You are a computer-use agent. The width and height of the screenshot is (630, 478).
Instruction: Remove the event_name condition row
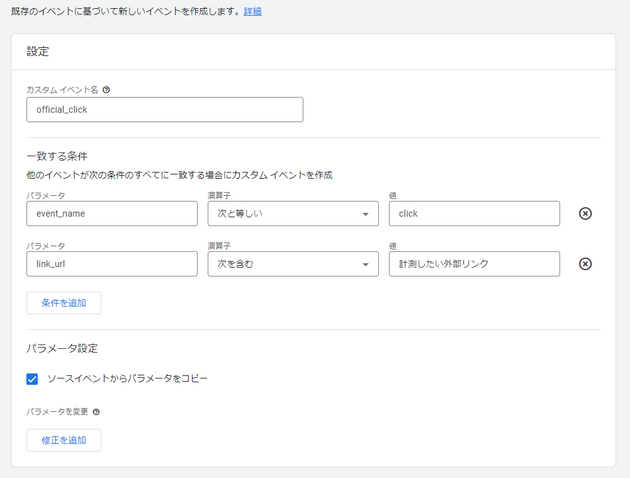pyautogui.click(x=585, y=213)
